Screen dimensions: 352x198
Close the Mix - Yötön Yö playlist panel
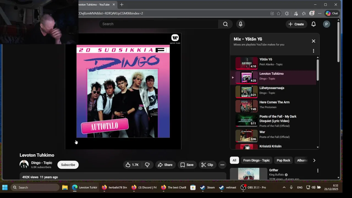point(313,41)
